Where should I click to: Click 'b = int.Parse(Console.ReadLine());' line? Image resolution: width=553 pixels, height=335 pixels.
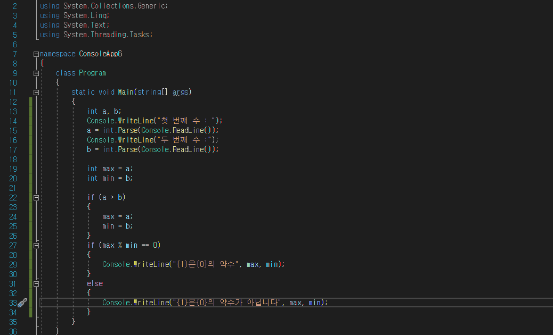153,149
